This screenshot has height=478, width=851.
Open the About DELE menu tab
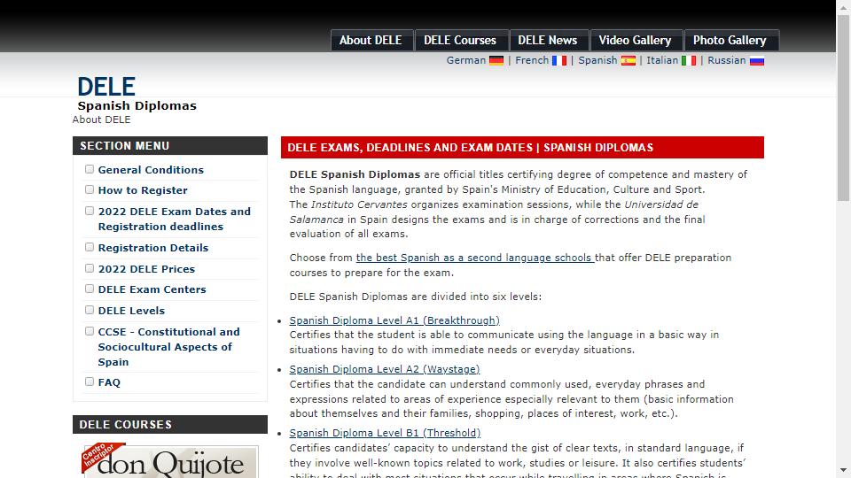click(371, 40)
